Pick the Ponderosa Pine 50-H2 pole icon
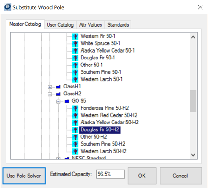This screenshot has height=188, width=208. point(75,108)
